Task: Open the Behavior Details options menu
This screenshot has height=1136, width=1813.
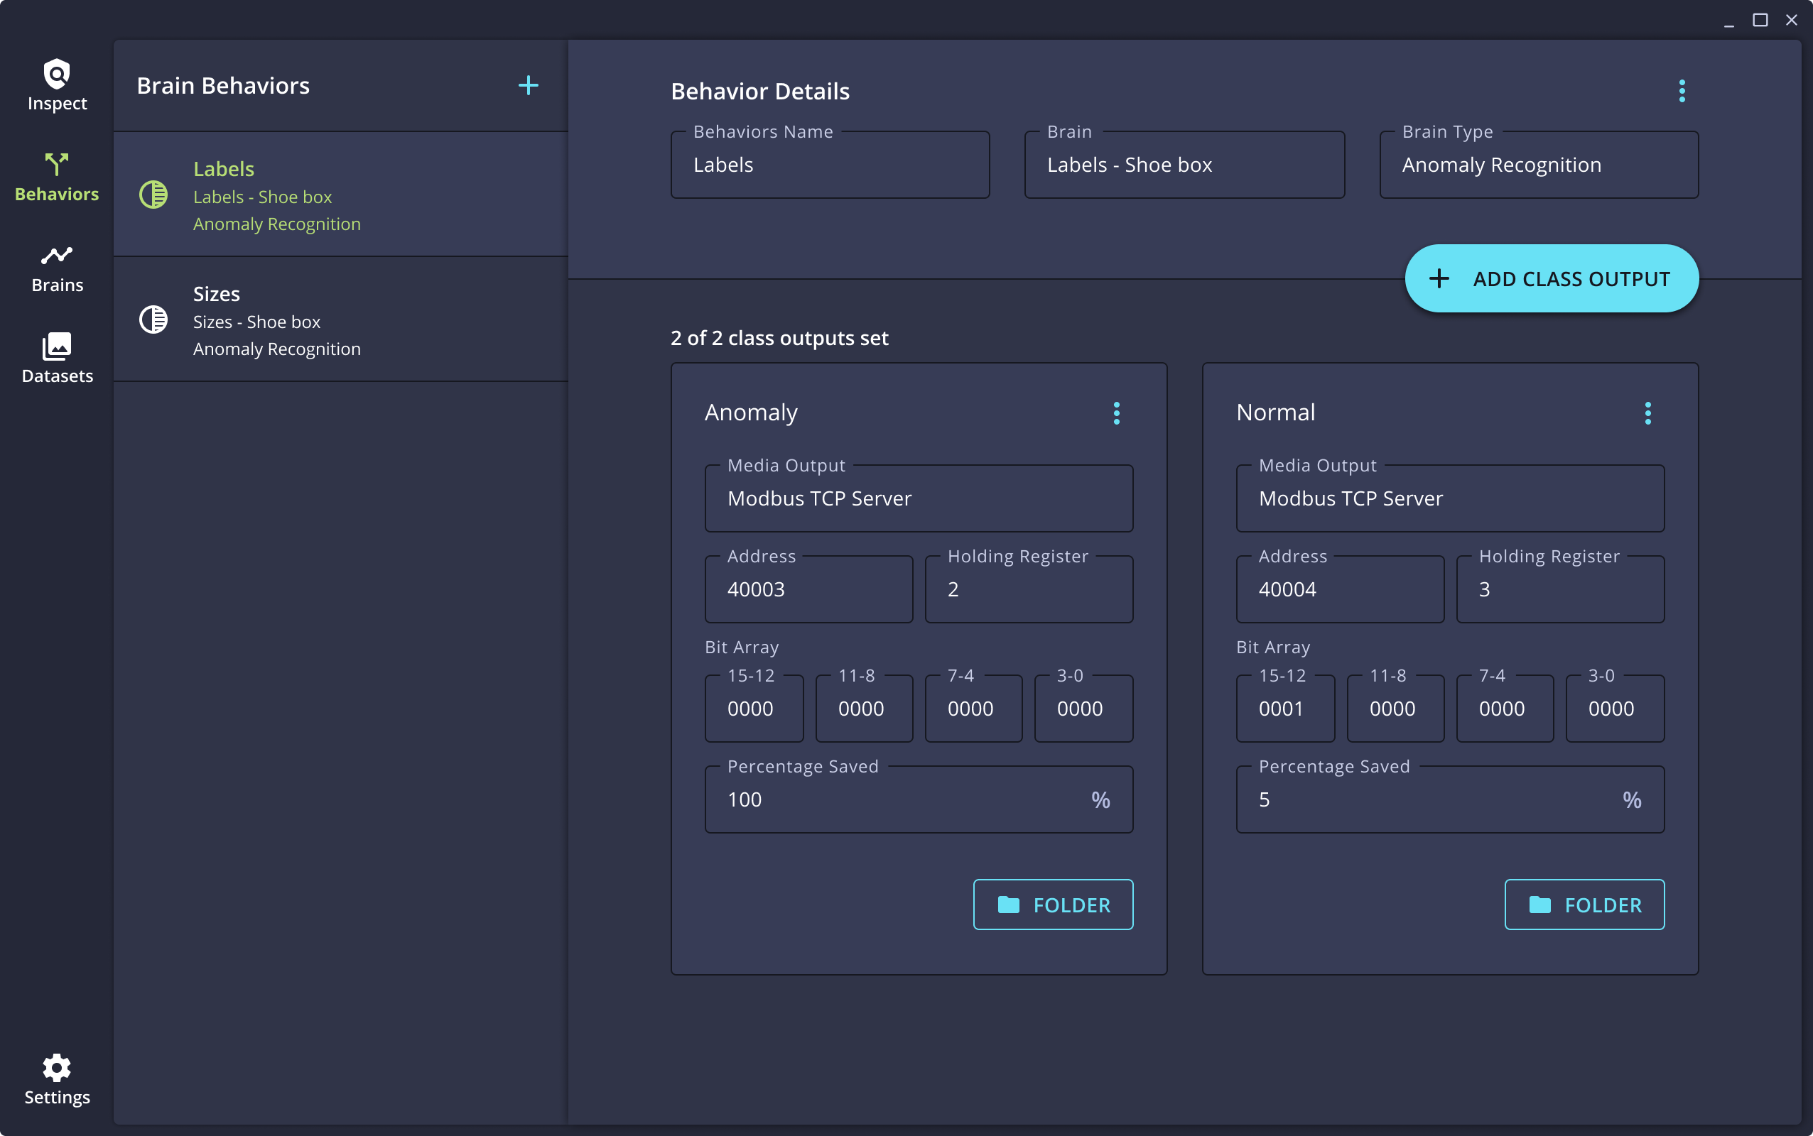Action: point(1682,91)
